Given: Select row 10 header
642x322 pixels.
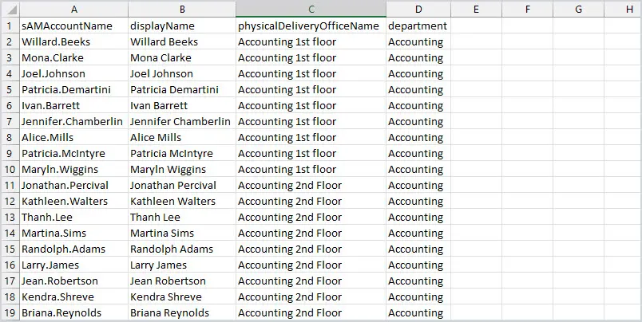Looking at the screenshot, I should pyautogui.click(x=10, y=169).
